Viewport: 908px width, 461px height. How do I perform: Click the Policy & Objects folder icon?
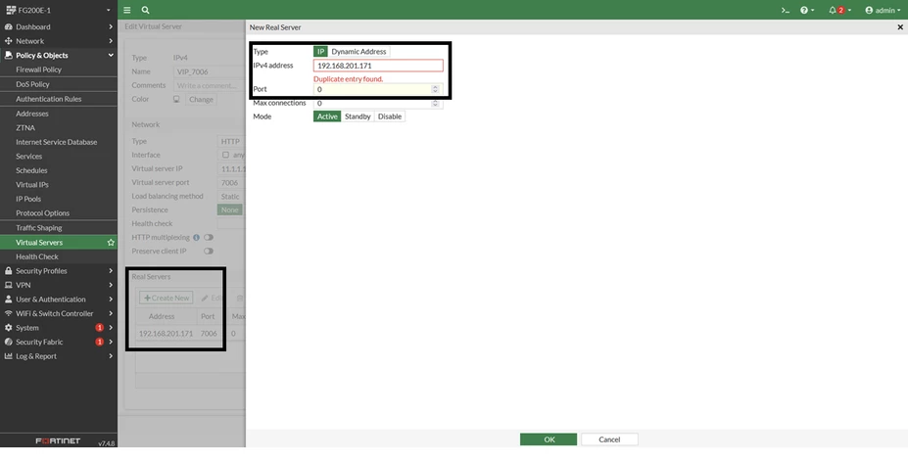click(x=8, y=56)
